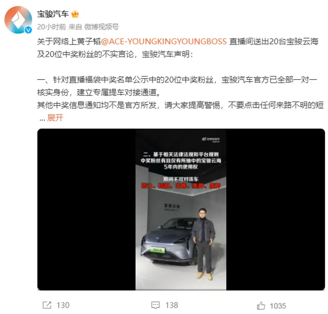Click the black letterbox area left of video

point(87,209)
